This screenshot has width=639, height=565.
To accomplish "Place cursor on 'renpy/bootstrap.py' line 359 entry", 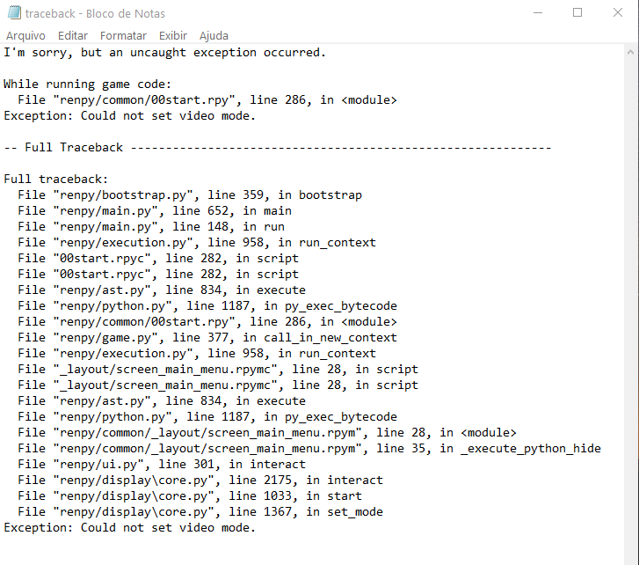I will click(x=189, y=195).
